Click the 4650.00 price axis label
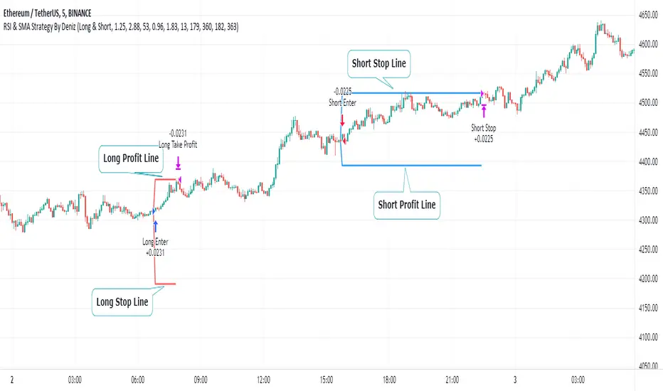The width and height of the screenshot is (663, 391). pos(647,15)
